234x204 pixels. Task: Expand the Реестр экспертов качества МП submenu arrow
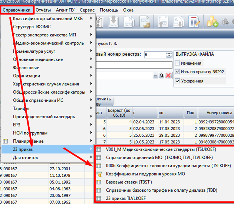point(91,35)
